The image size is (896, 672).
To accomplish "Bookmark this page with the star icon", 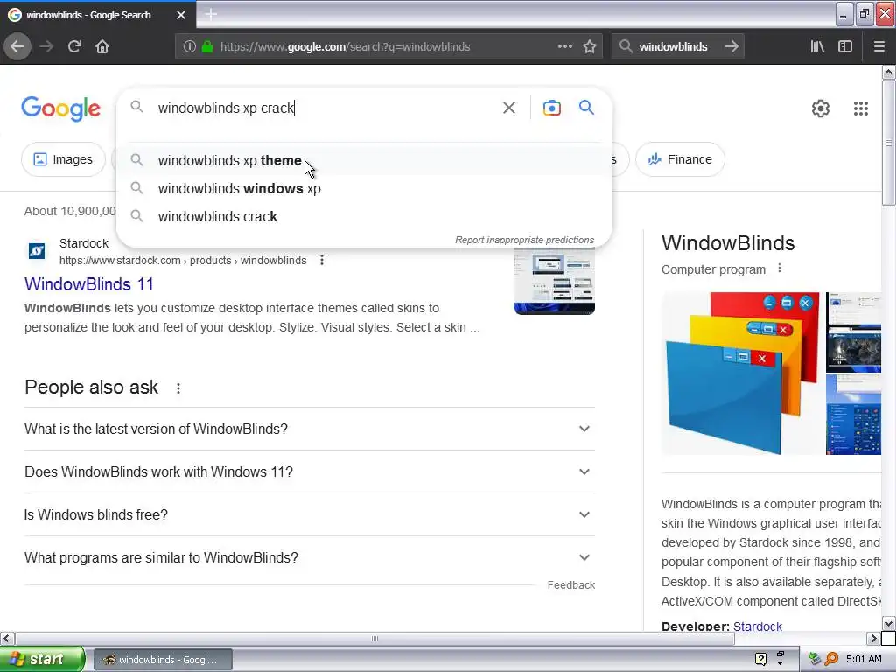I will [590, 47].
